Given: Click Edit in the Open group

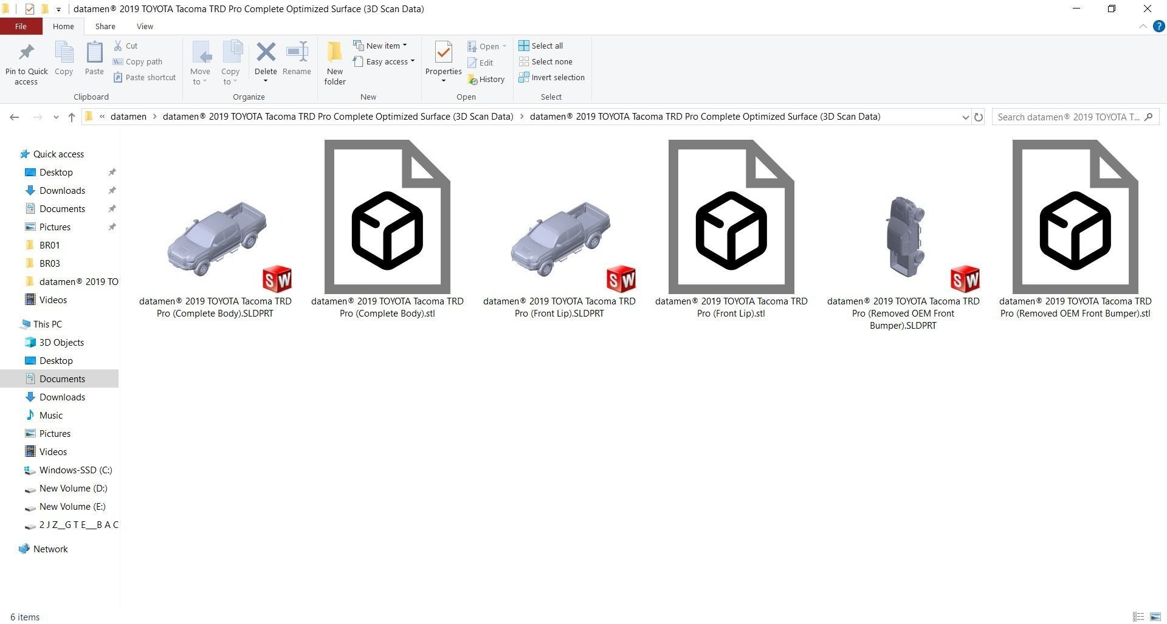Looking at the screenshot, I should pyautogui.click(x=480, y=63).
